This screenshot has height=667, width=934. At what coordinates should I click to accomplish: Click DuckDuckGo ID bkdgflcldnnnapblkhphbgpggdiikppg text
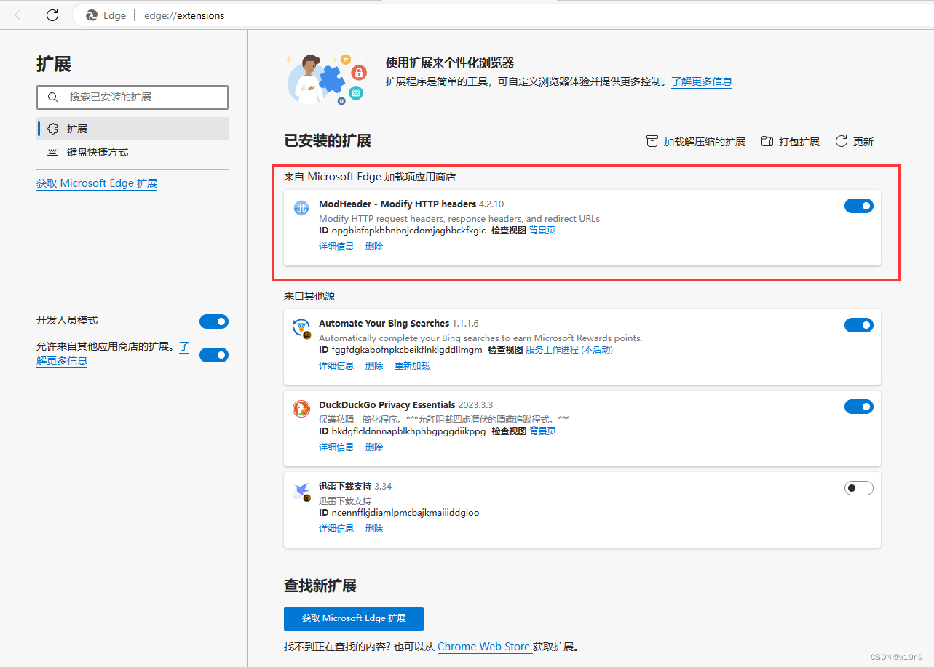click(408, 431)
